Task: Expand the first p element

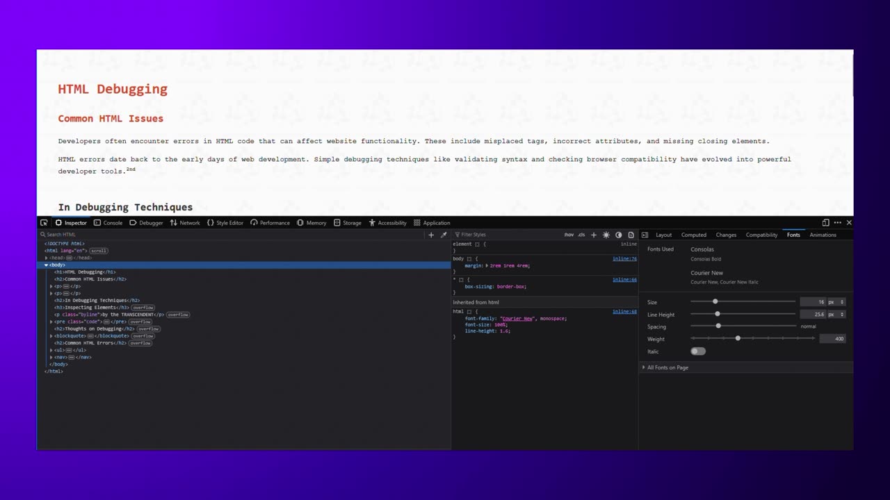Action: click(x=51, y=286)
